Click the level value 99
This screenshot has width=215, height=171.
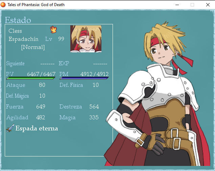click(x=61, y=39)
